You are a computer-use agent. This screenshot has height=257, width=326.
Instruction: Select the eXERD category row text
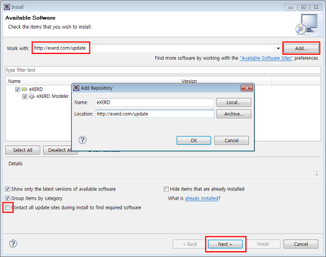pyautogui.click(x=36, y=89)
